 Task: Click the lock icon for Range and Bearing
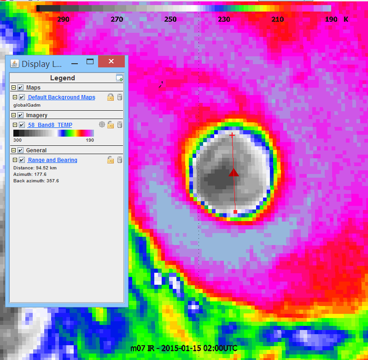[x=111, y=160]
